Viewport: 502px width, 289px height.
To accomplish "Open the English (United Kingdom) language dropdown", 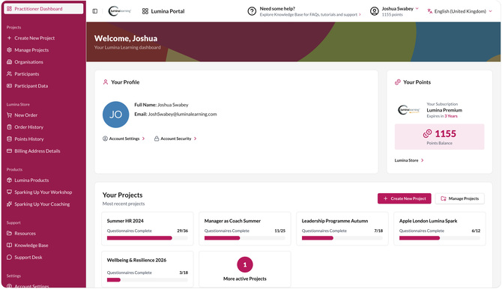I will [x=460, y=11].
